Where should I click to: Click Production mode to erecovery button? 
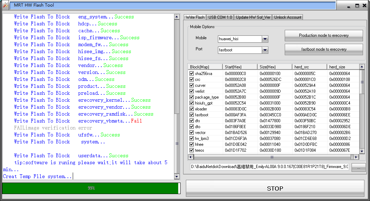324,35
